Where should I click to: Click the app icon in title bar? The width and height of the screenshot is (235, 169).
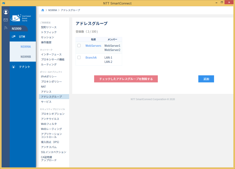(x=4, y=3)
